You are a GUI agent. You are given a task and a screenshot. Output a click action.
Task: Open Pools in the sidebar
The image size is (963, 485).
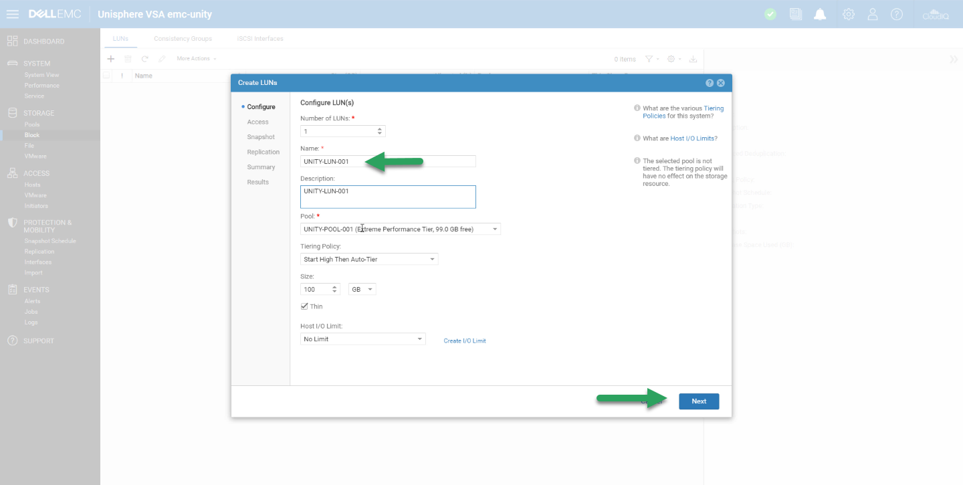[32, 124]
